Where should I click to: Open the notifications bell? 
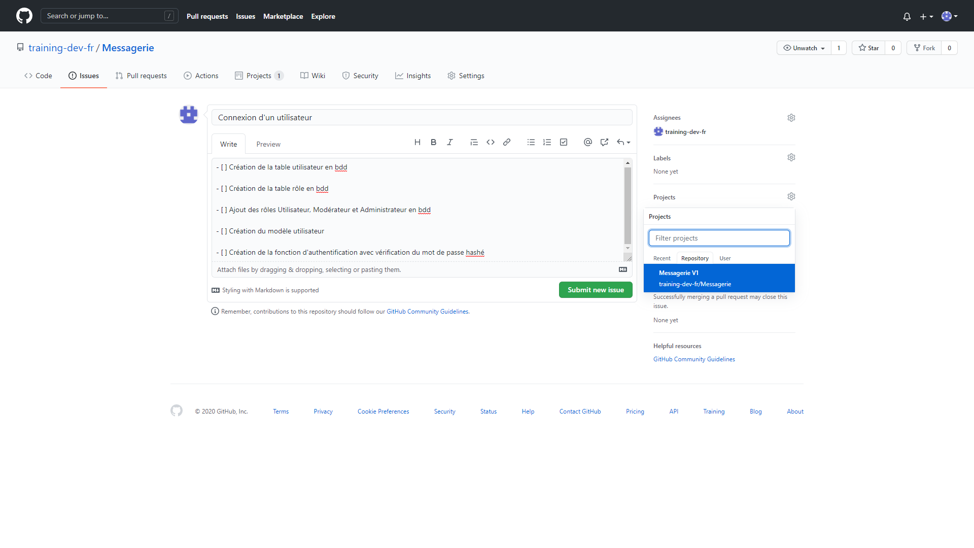point(907,16)
